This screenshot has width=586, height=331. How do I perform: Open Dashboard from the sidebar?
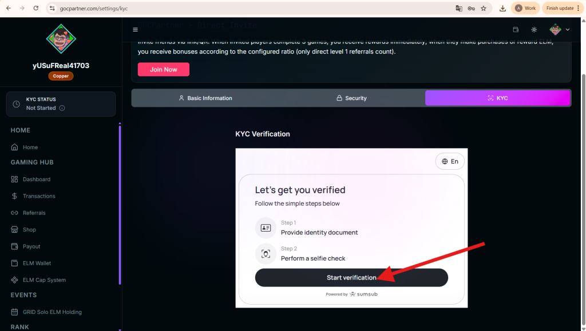pyautogui.click(x=37, y=180)
